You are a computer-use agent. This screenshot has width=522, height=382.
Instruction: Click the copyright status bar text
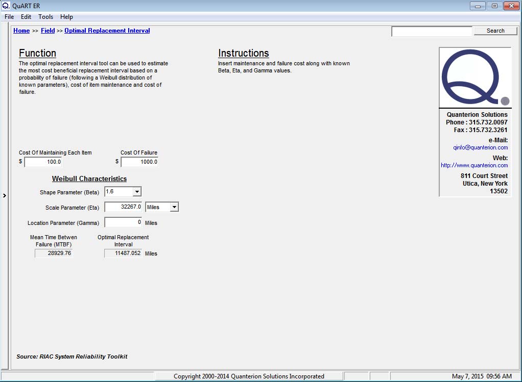click(249, 376)
